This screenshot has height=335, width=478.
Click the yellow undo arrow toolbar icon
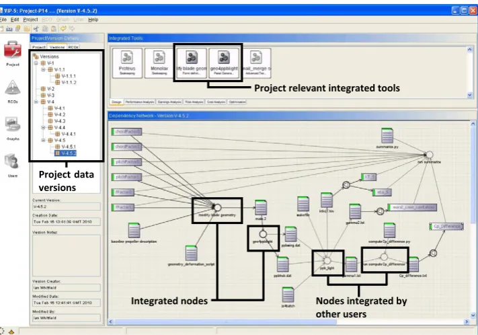pos(63,29)
